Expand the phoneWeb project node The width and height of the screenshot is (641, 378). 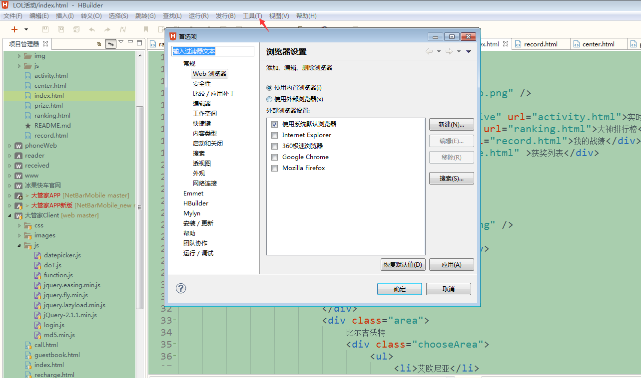pyautogui.click(x=10, y=146)
